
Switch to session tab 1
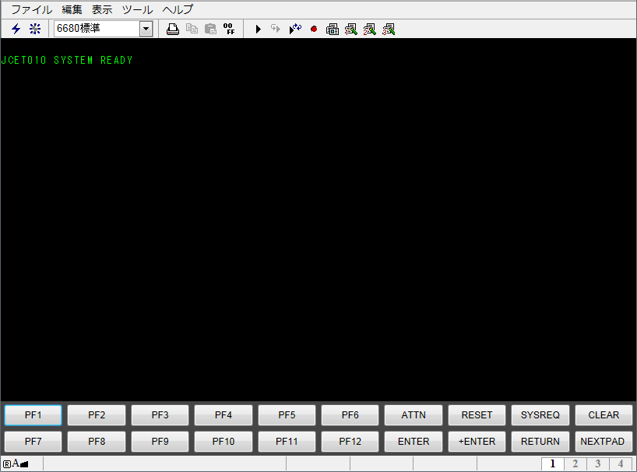click(552, 464)
